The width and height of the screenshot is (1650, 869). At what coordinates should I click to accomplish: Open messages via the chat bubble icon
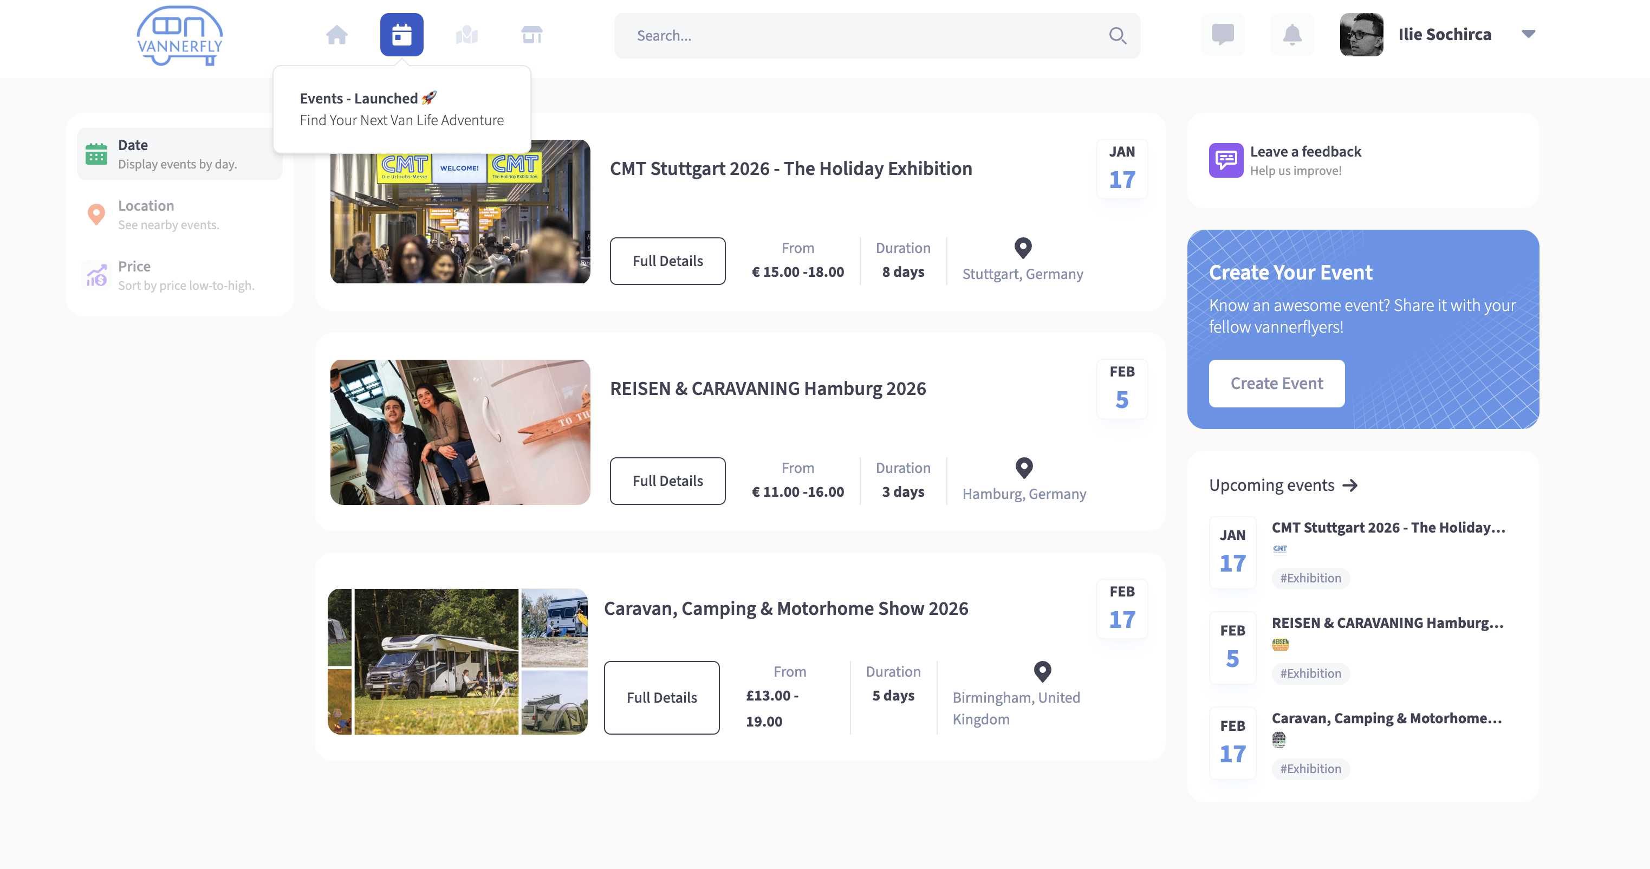click(1223, 35)
